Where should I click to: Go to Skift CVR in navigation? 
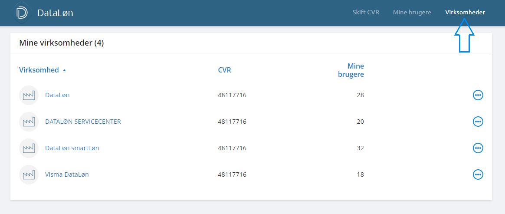[366, 12]
